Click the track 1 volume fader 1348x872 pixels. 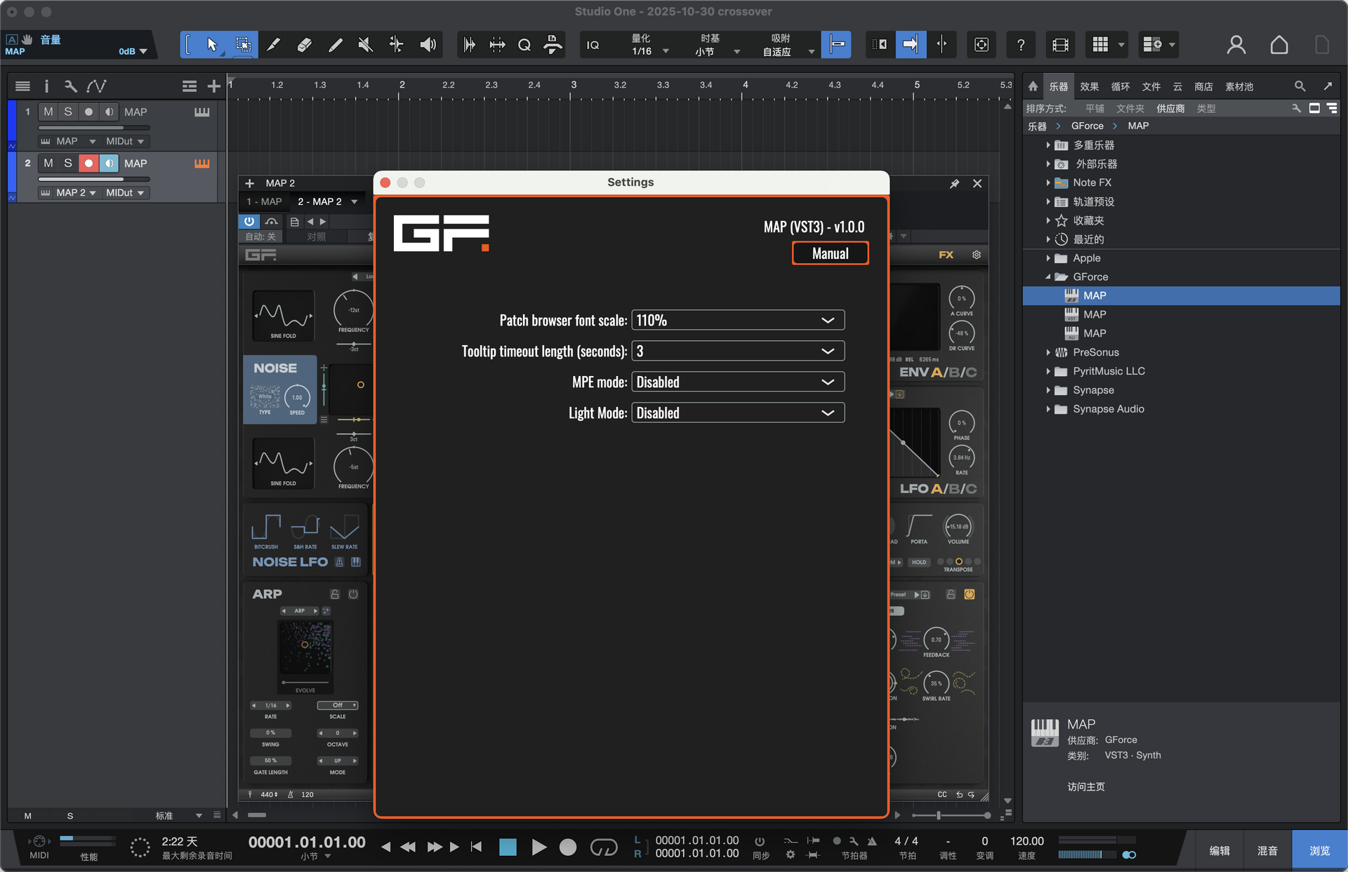coord(93,128)
